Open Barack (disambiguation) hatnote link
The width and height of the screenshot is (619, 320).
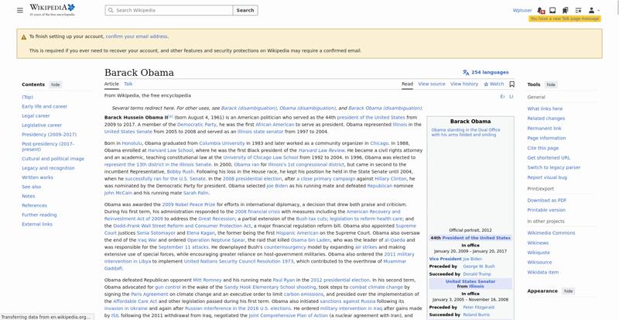[x=248, y=108]
